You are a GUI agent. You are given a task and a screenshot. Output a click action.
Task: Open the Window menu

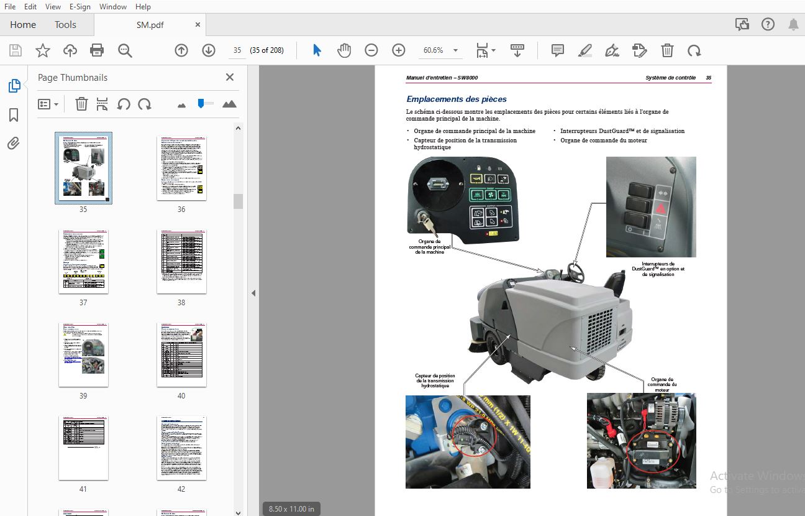point(113,7)
